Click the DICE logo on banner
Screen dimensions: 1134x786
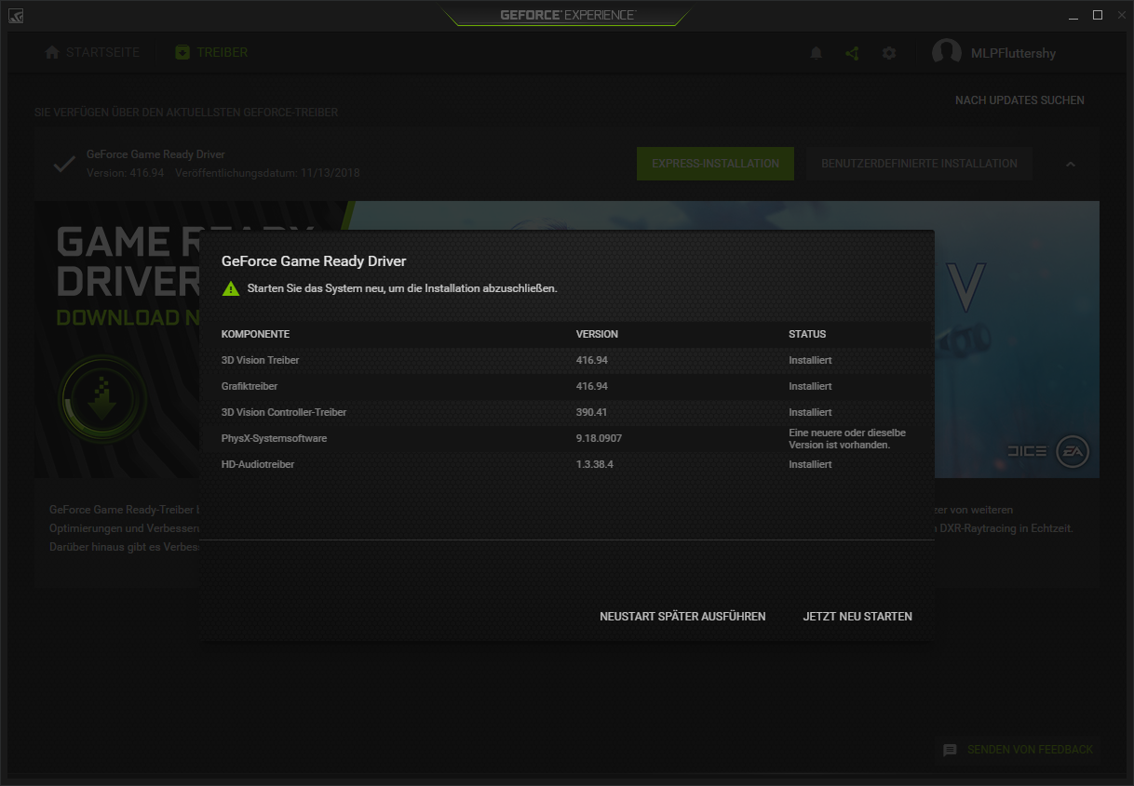pyautogui.click(x=1027, y=451)
